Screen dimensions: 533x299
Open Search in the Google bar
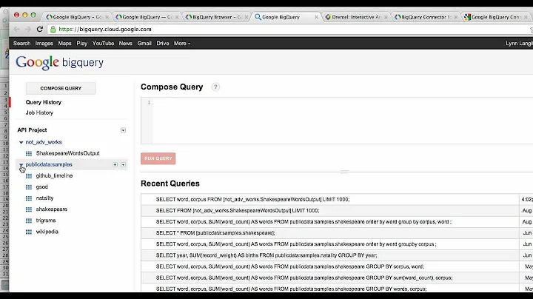click(x=21, y=44)
